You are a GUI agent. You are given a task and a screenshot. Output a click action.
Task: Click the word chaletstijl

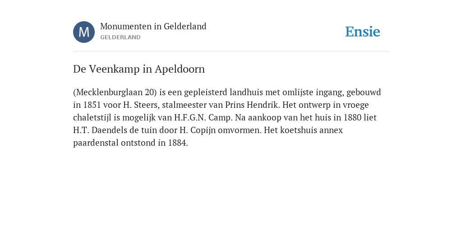(x=92, y=118)
